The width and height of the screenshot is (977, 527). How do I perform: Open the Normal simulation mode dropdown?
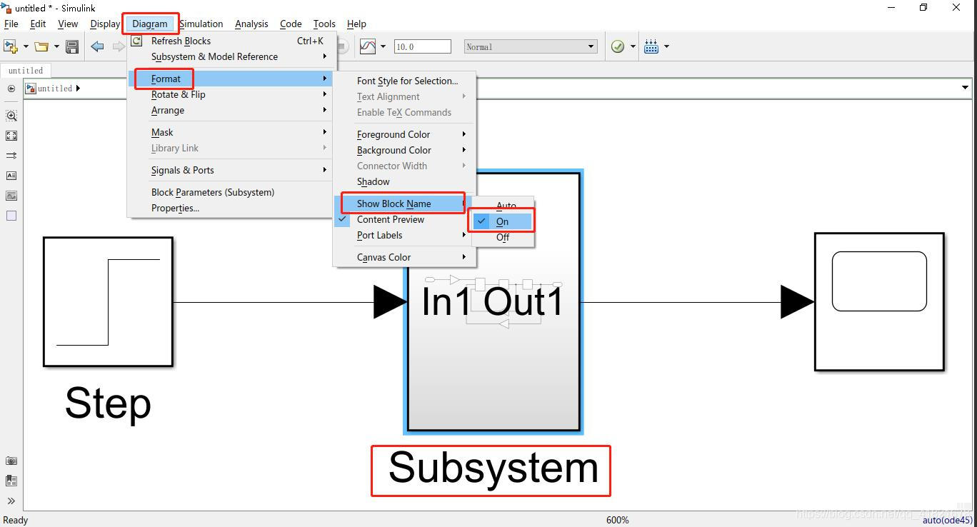coord(530,46)
